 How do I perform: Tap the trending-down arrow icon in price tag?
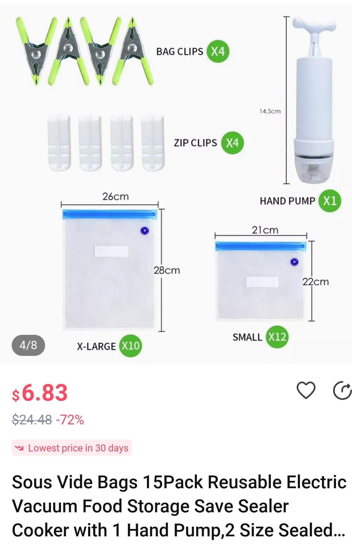(x=20, y=448)
